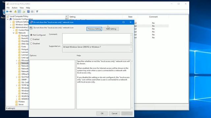Select the Not Configured radio button
Screen dimensions: 211x118
pos(31,35)
